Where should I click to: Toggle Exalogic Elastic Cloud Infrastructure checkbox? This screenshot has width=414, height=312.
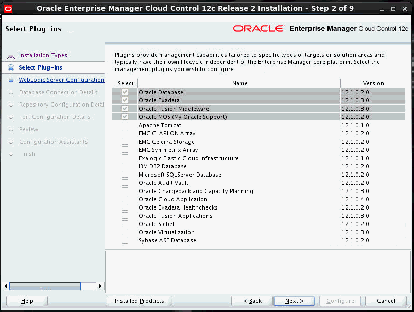pos(125,158)
